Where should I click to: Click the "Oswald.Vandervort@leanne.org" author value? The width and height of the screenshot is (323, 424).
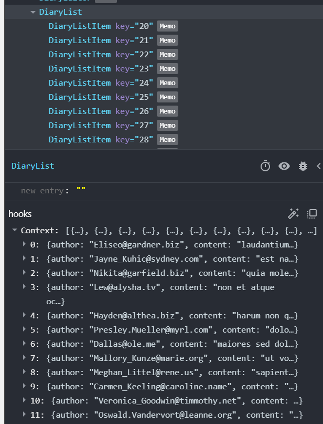click(165, 415)
